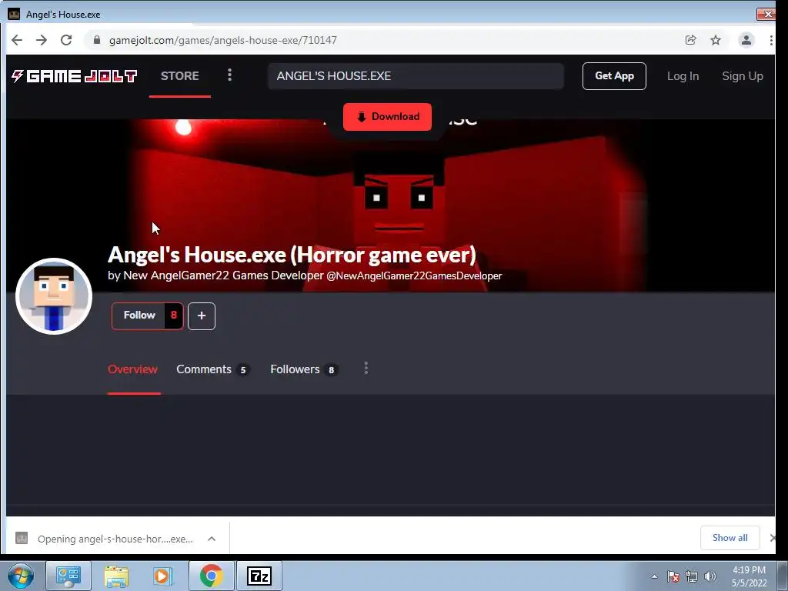Screen dimensions: 788x591
Task: Click Show all downloads
Action: click(x=730, y=538)
